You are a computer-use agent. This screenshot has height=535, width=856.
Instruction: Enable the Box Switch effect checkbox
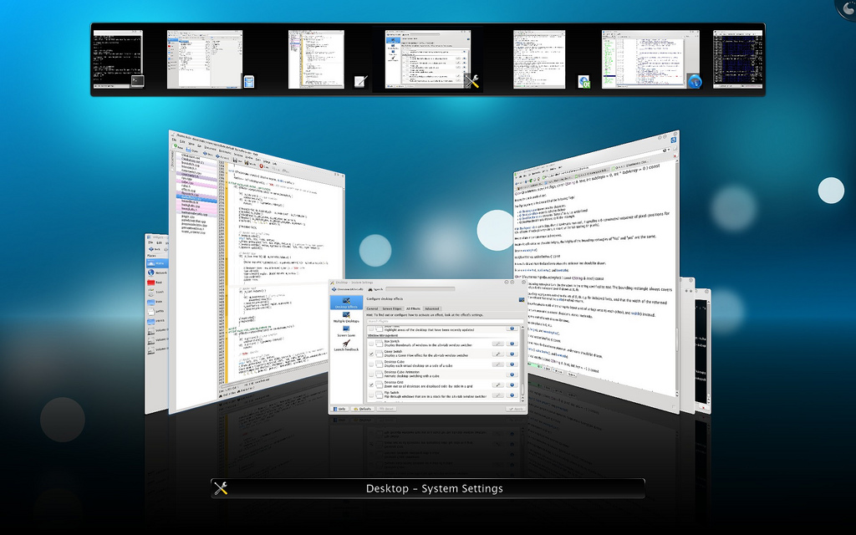click(x=372, y=343)
